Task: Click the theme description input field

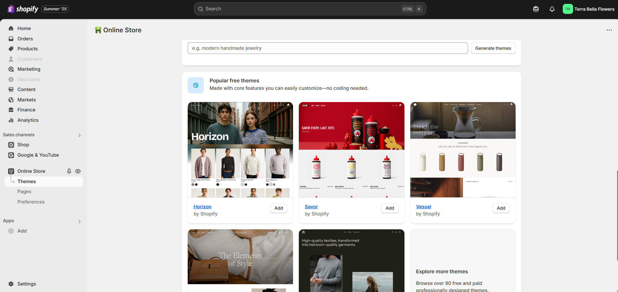Action: pos(327,48)
